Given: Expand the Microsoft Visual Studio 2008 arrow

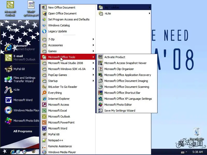Looking at the screenshot, I should pos(93,63).
